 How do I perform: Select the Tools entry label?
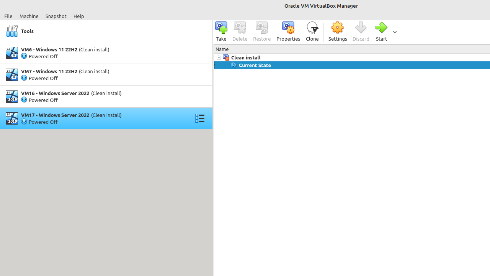pyautogui.click(x=28, y=31)
